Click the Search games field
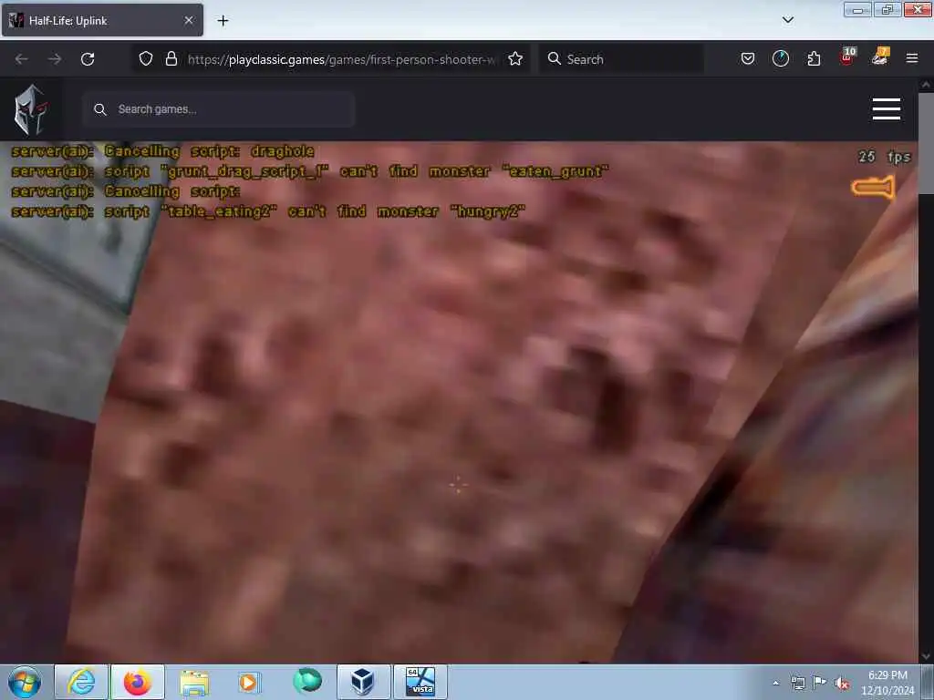 coord(219,109)
